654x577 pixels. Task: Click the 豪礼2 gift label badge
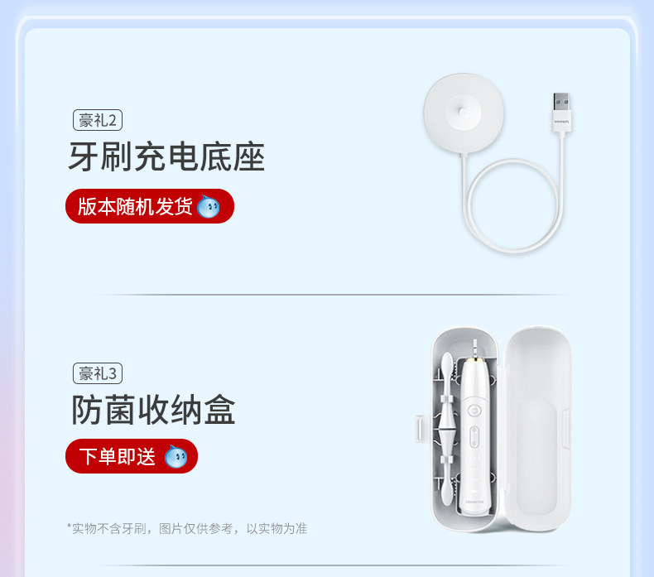click(98, 120)
